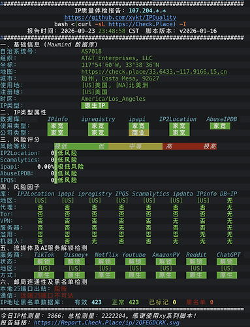Click the AbuseIPDB 低风险 score row
The width and height of the screenshot is (250, 327).
(x=39, y=173)
